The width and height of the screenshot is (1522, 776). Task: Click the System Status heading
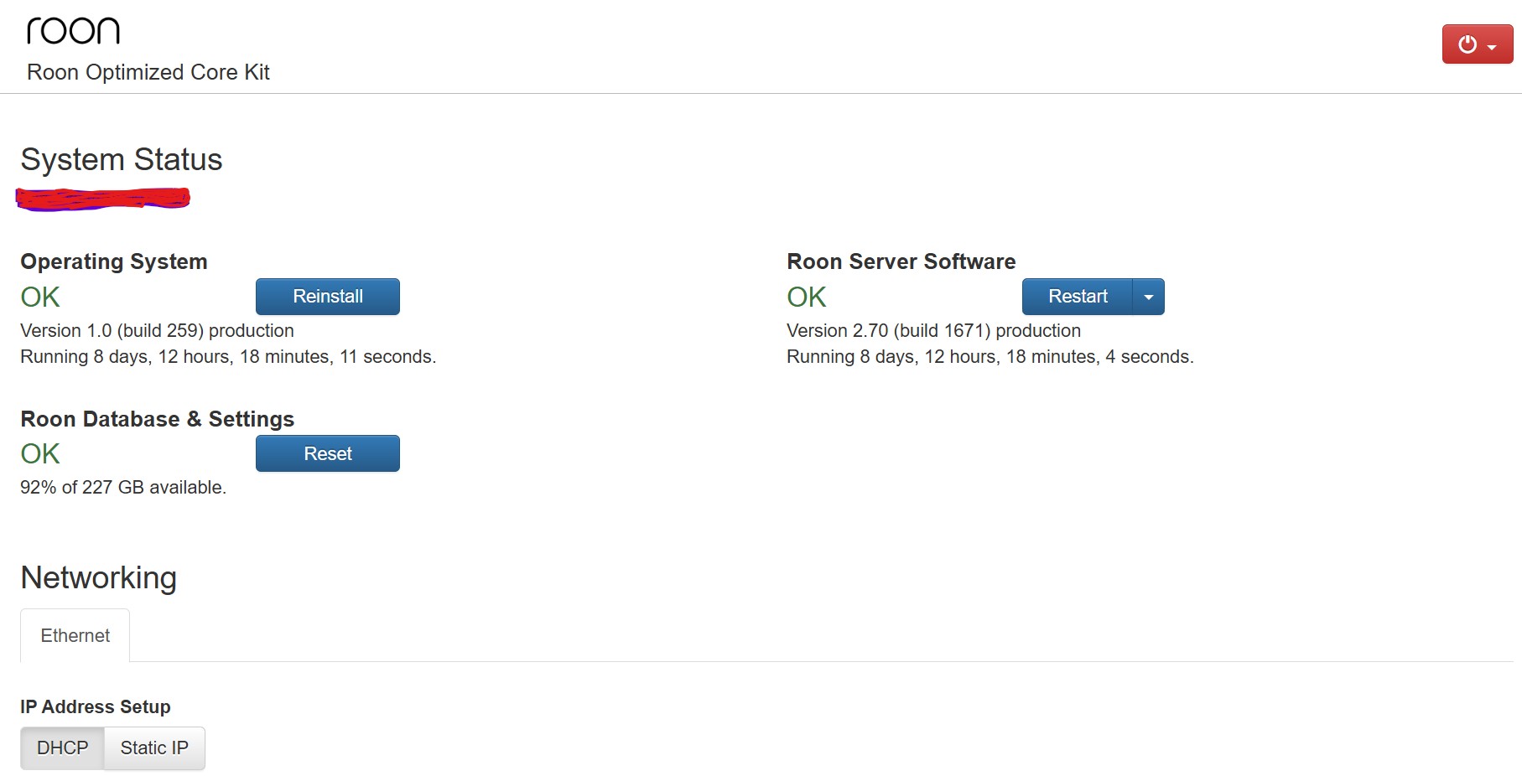click(122, 159)
